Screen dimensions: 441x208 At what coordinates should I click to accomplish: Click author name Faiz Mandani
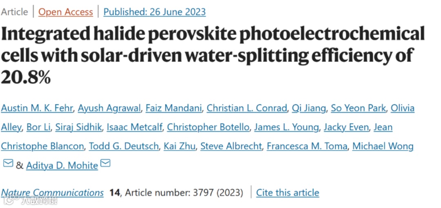pyautogui.click(x=174, y=108)
